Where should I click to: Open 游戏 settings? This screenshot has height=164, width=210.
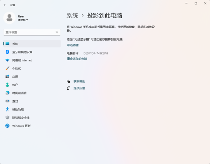32,101
